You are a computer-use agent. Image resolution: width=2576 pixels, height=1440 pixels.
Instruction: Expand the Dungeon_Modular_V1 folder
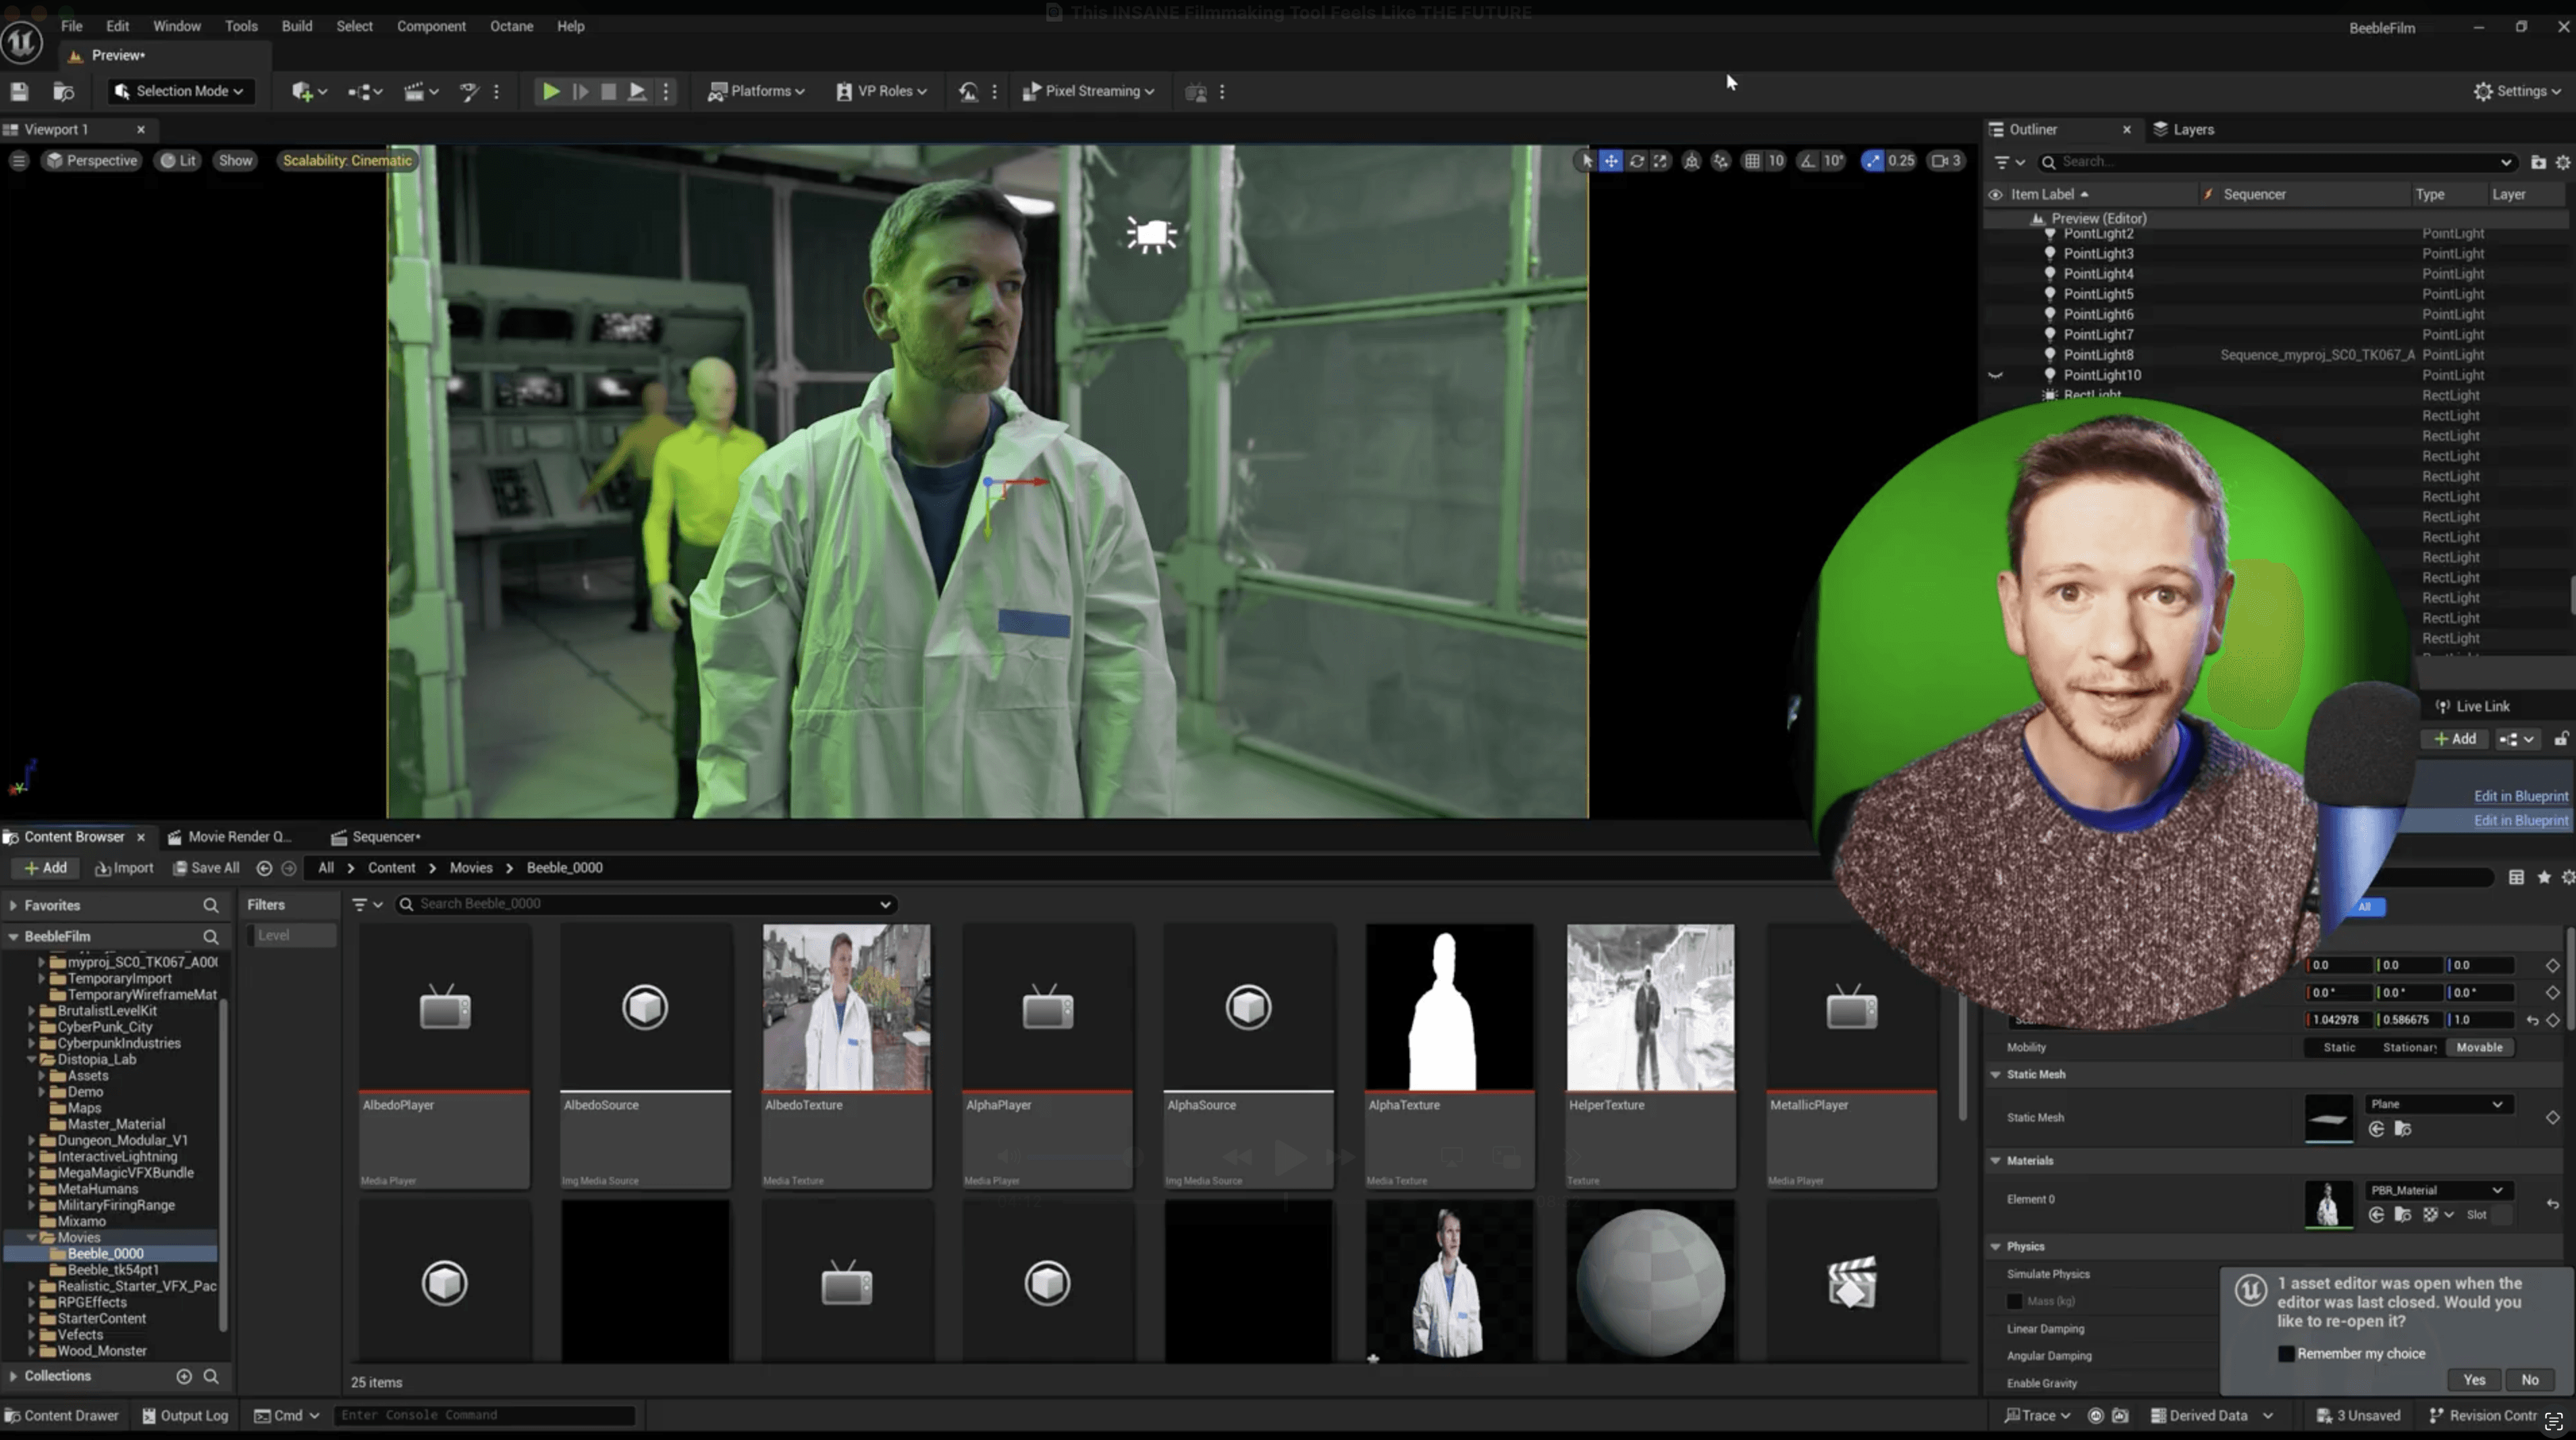click(31, 1140)
